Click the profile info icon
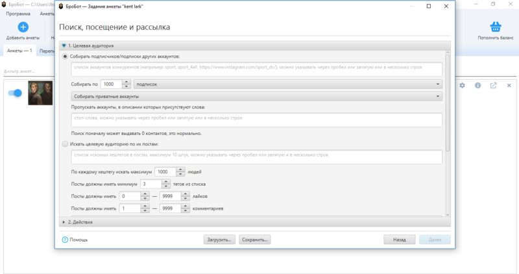The image size is (519, 274). point(477,85)
